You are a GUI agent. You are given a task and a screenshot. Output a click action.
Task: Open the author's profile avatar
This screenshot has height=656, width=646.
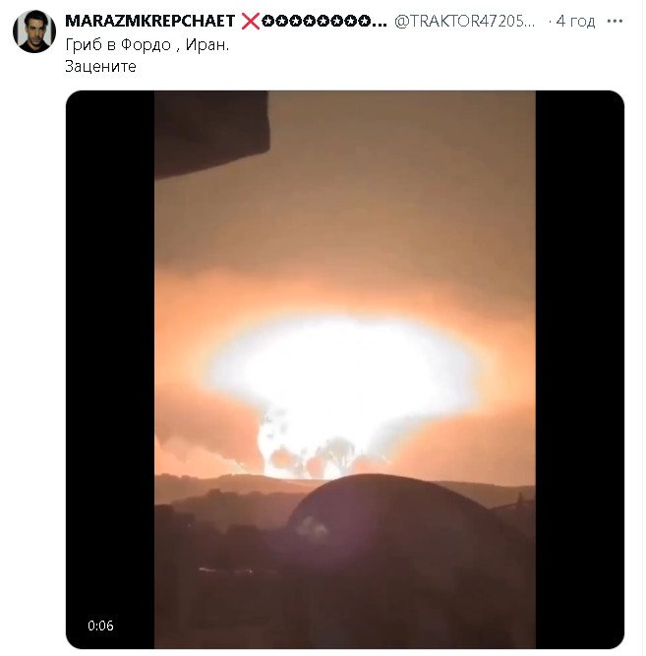coord(34,31)
